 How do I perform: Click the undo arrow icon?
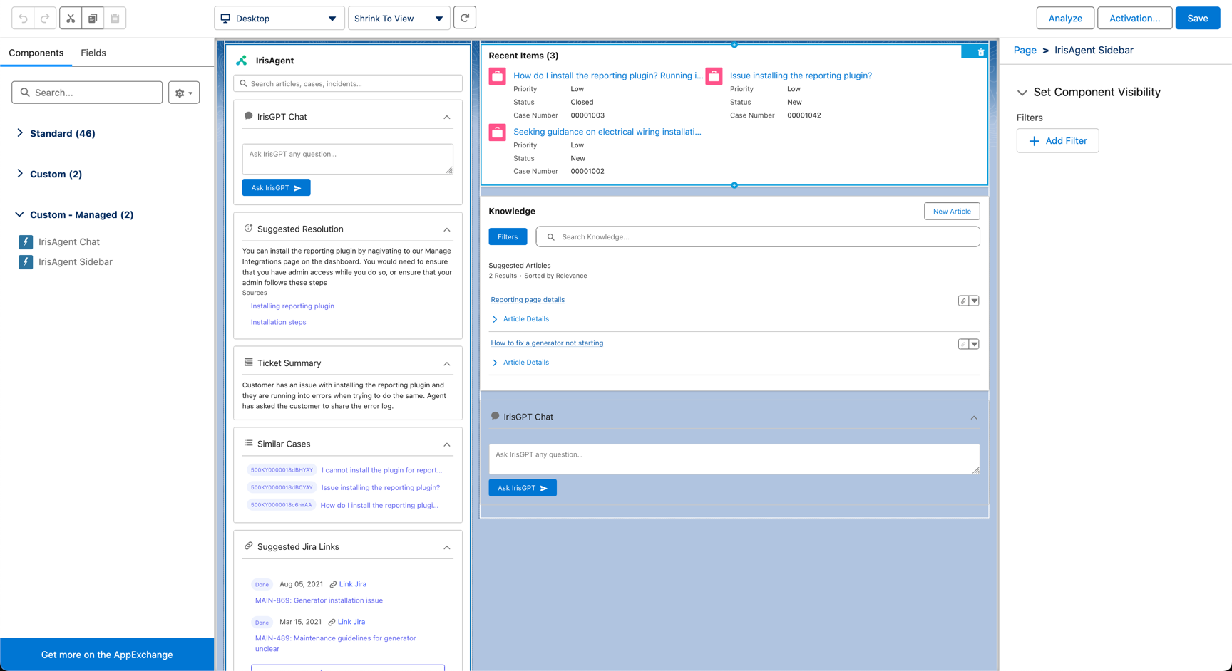pyautogui.click(x=23, y=18)
